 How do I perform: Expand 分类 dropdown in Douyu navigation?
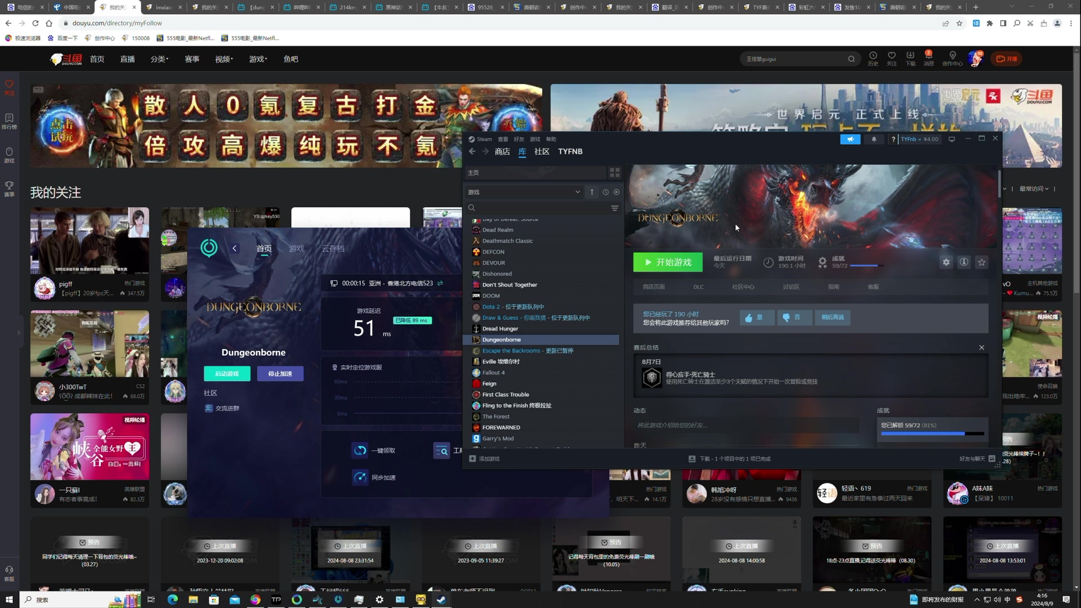pyautogui.click(x=159, y=59)
